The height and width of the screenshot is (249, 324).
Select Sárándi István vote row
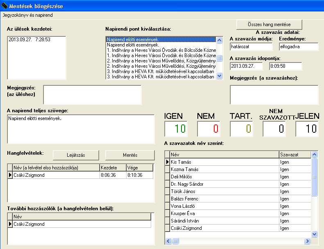[238, 221]
